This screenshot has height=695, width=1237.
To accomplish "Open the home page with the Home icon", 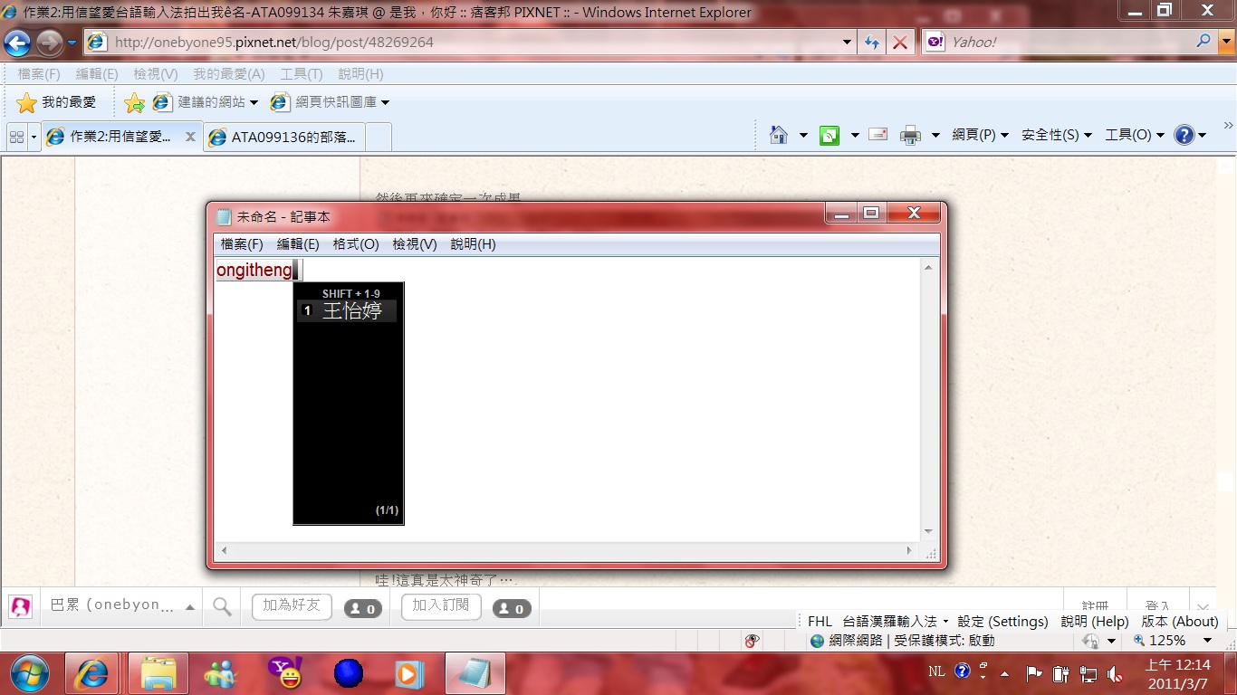I will 779,134.
